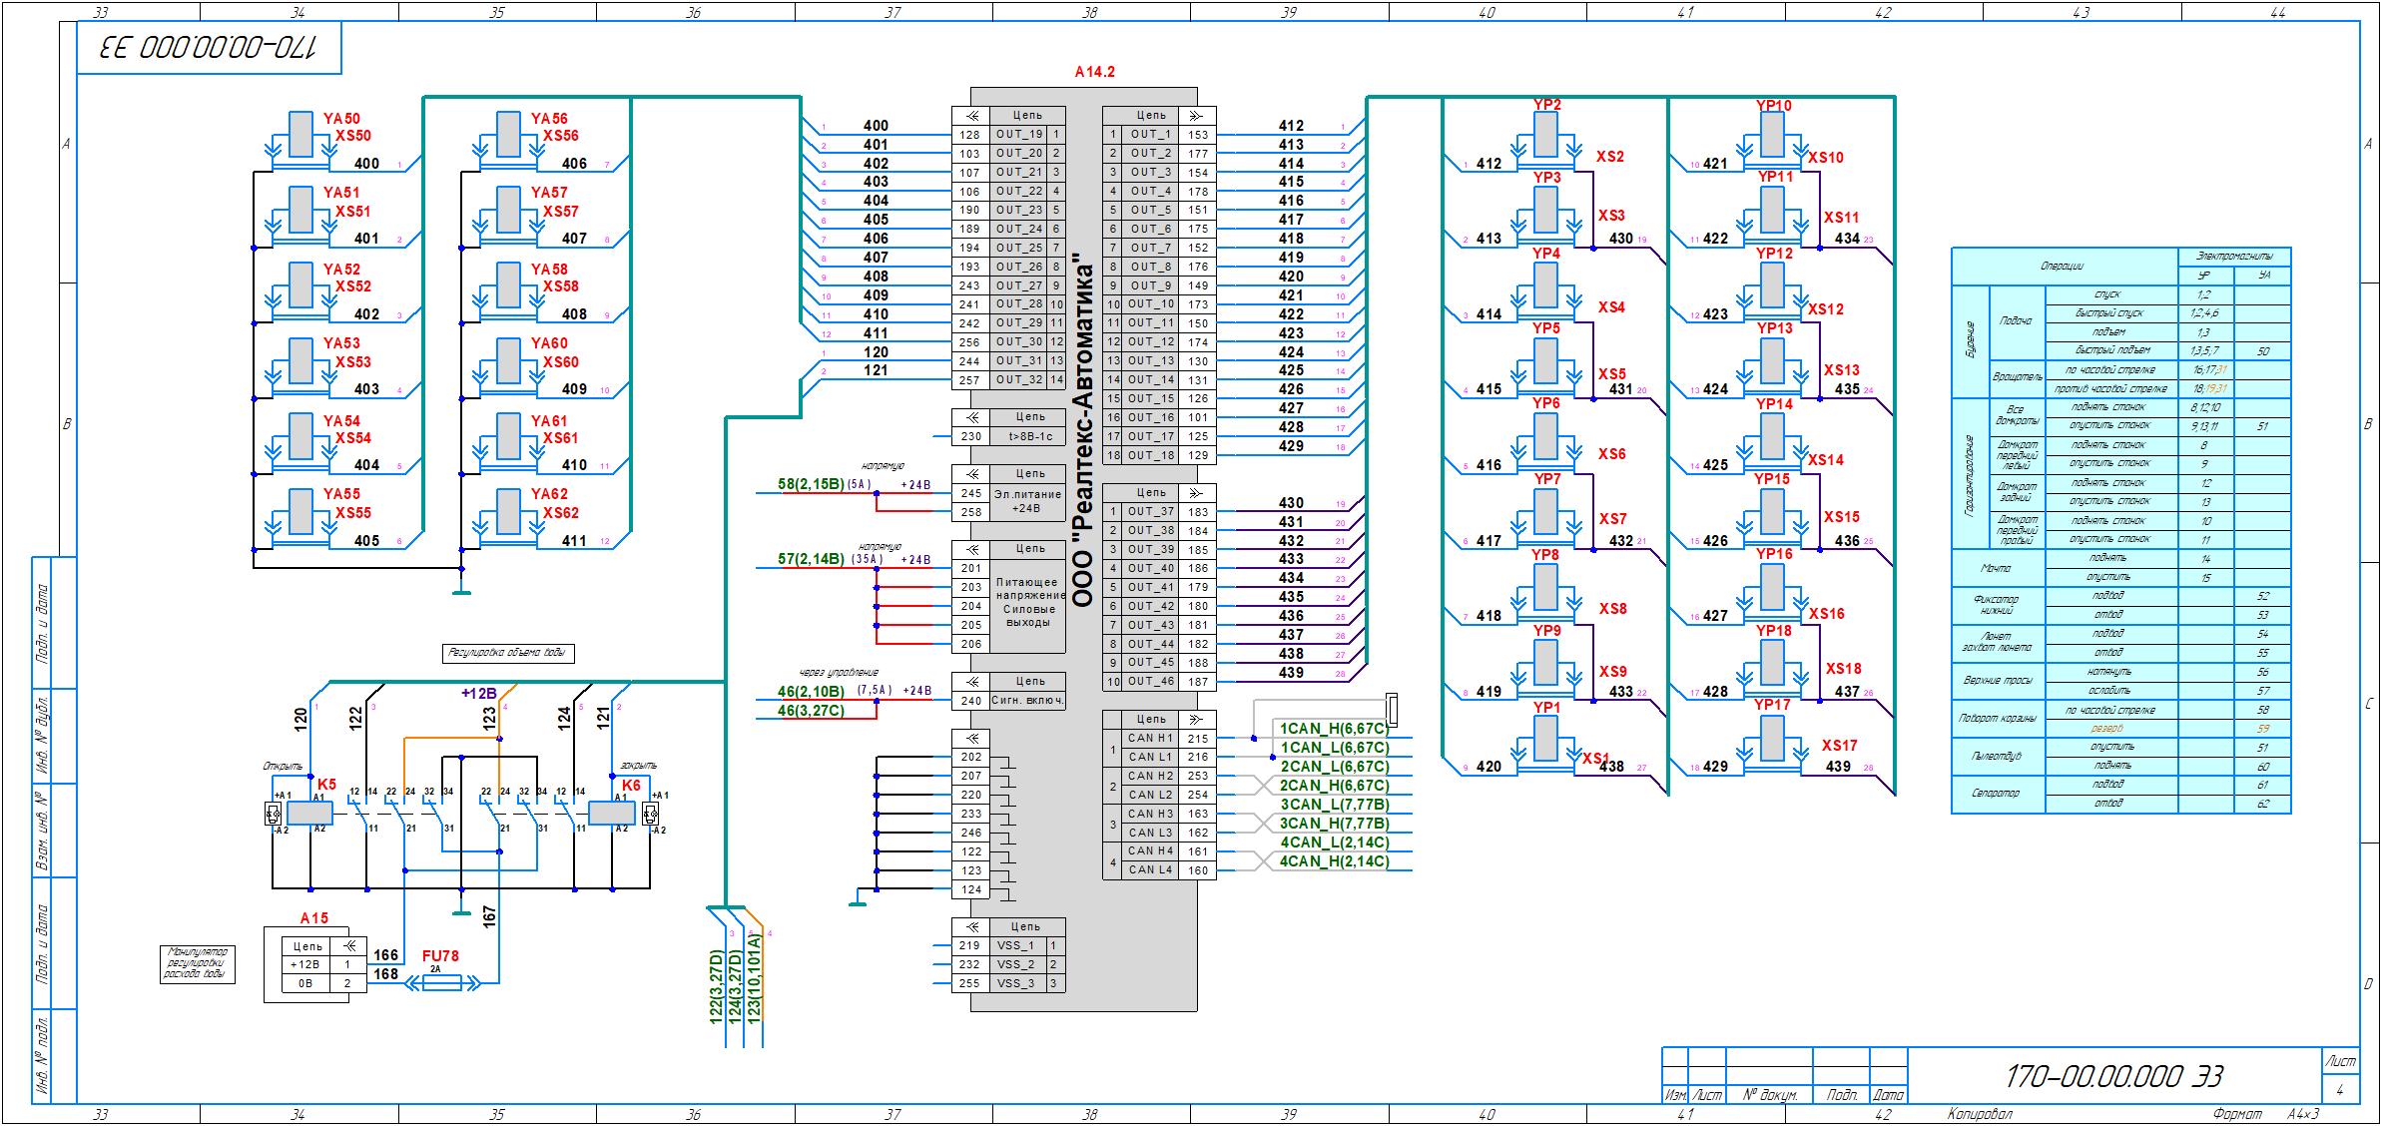Click the YP10 electromagnet symbol

[x=1773, y=135]
